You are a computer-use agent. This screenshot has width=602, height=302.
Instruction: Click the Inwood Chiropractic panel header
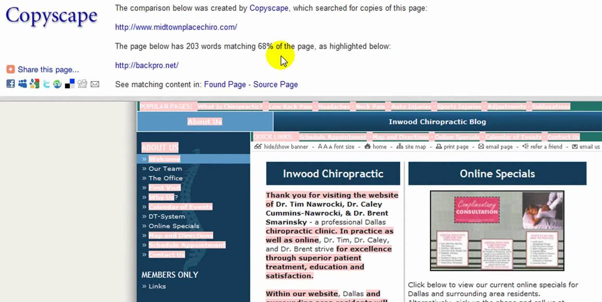(x=333, y=174)
